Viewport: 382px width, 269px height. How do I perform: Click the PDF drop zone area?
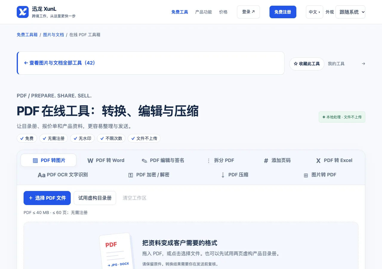(191, 245)
